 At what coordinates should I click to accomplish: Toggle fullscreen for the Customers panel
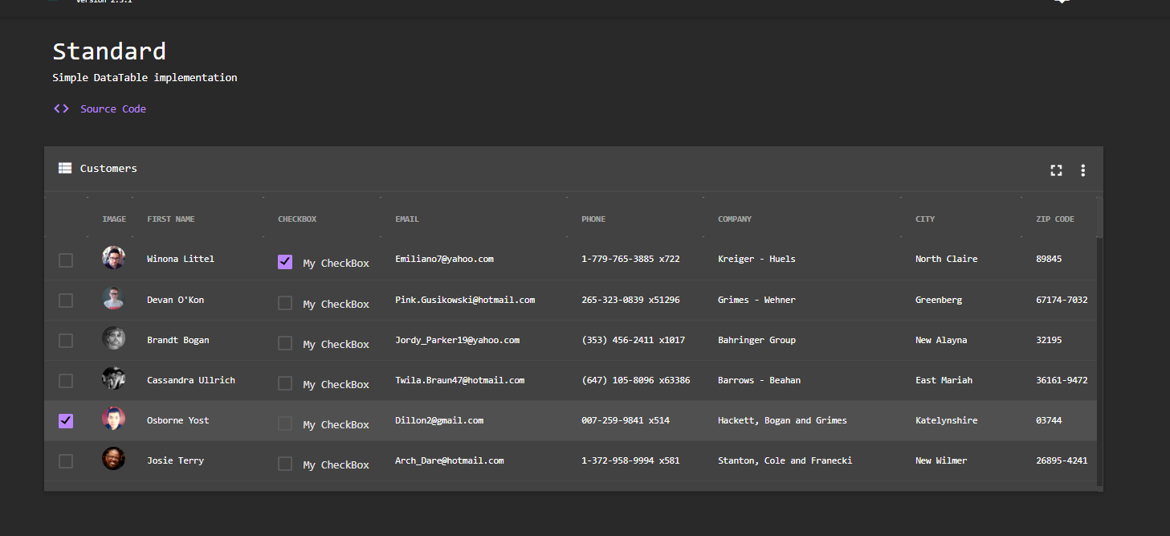[1056, 170]
